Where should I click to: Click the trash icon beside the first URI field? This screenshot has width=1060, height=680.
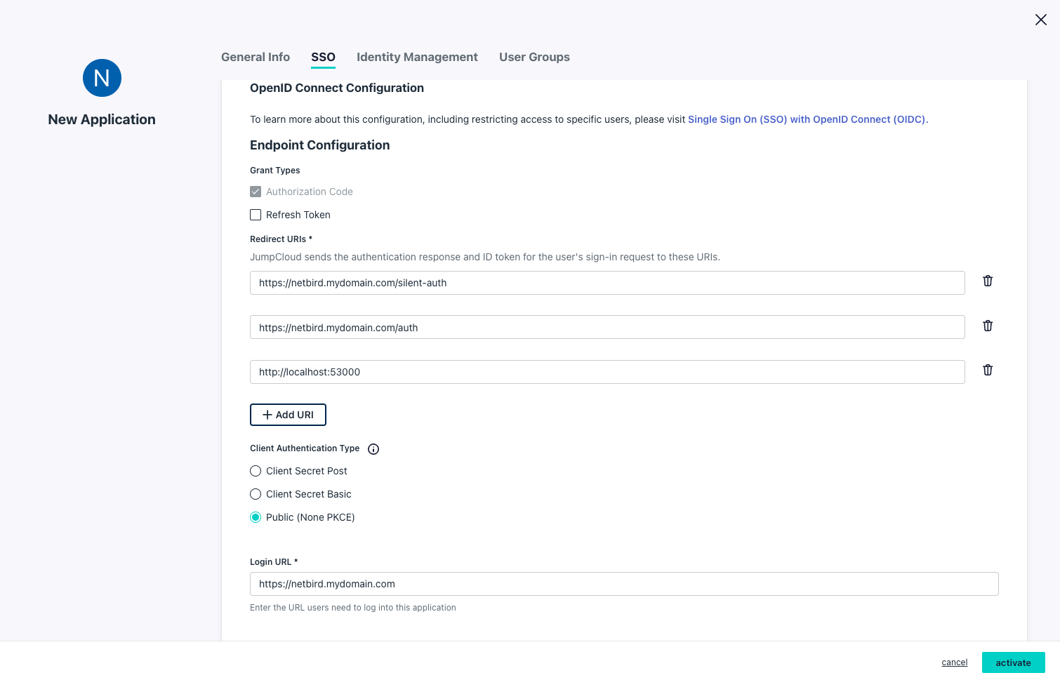[x=987, y=281]
